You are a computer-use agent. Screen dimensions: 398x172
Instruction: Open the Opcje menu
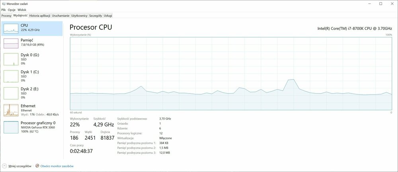(x=12, y=10)
